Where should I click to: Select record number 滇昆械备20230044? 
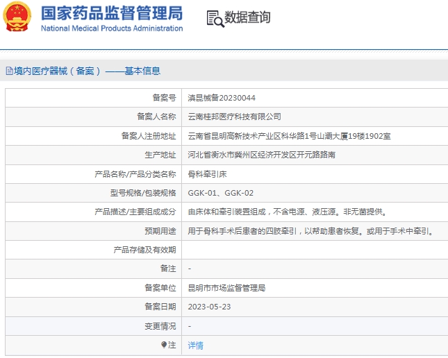[222, 98]
